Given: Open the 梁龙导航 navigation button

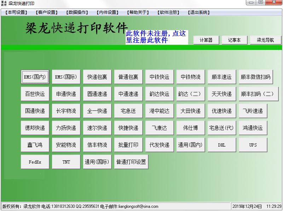Looking at the screenshot, I should [x=266, y=40].
